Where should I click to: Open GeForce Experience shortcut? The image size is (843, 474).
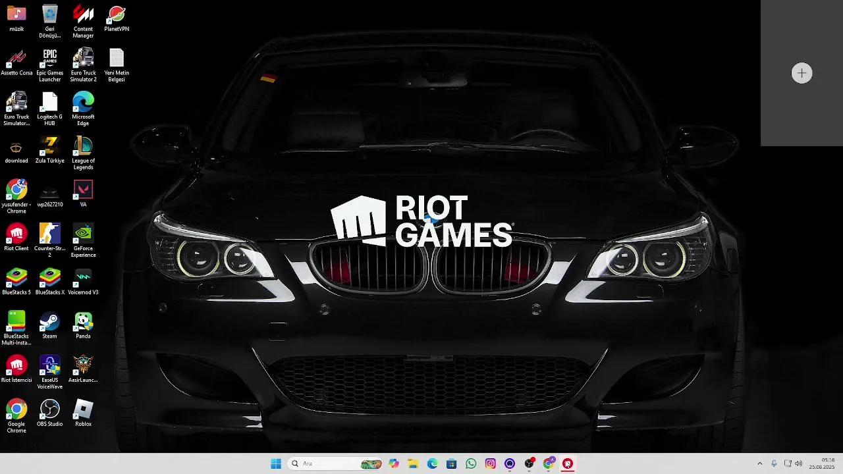[x=83, y=241]
